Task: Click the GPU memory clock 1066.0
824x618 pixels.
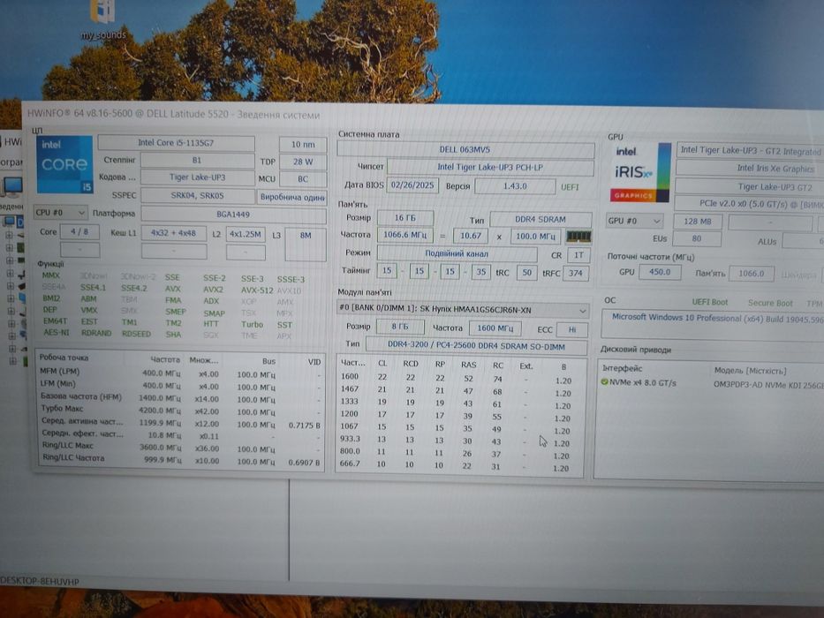Action: click(x=752, y=274)
